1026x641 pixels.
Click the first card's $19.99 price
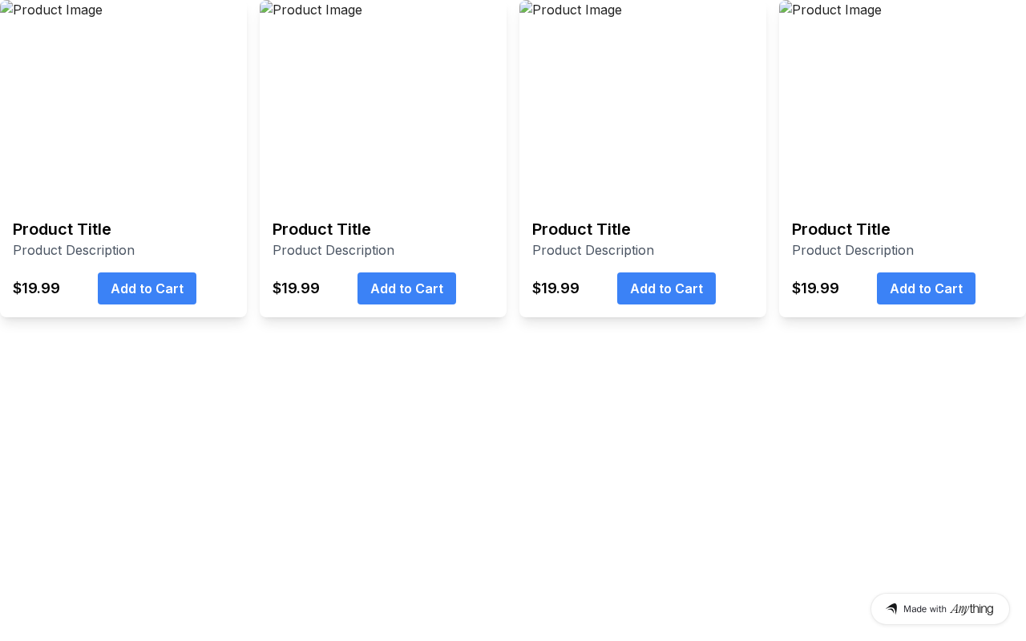pos(36,288)
